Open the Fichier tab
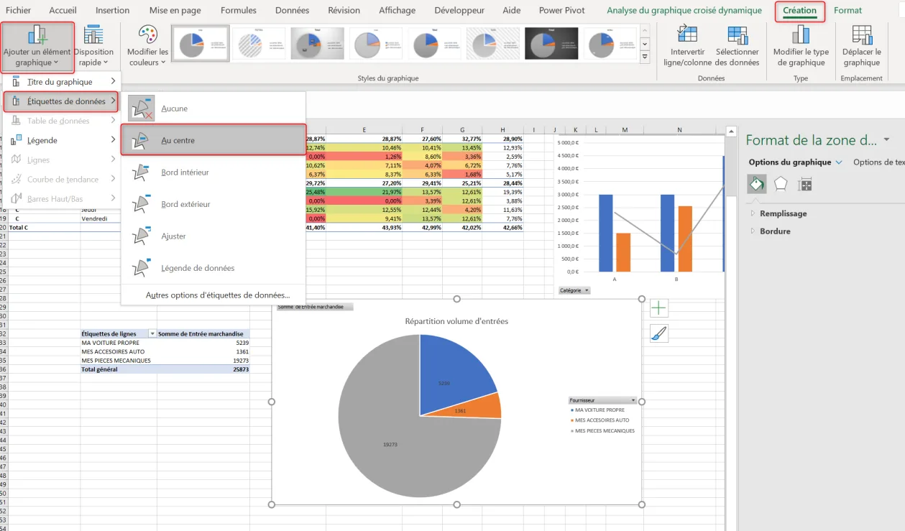This screenshot has width=905, height=531. pyautogui.click(x=19, y=11)
